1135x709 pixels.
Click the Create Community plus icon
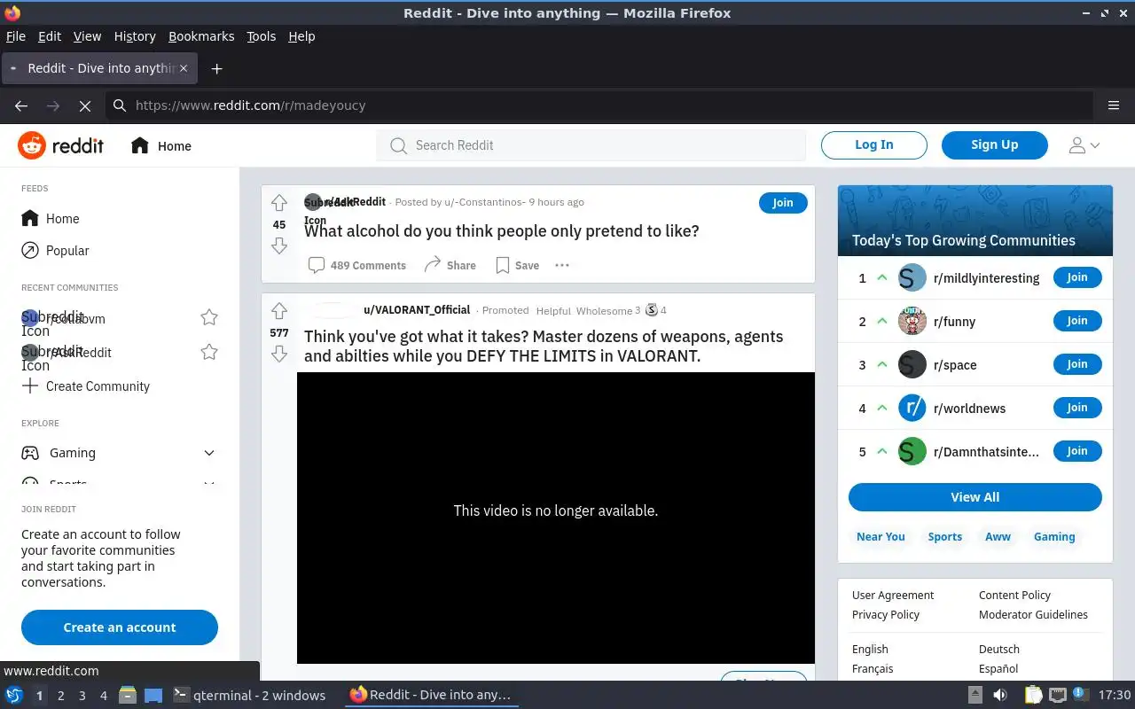[30, 386]
